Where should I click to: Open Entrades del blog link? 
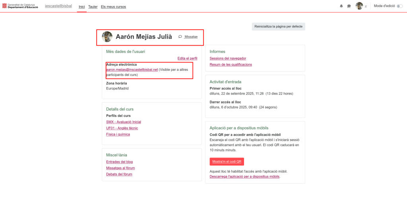pos(119,162)
